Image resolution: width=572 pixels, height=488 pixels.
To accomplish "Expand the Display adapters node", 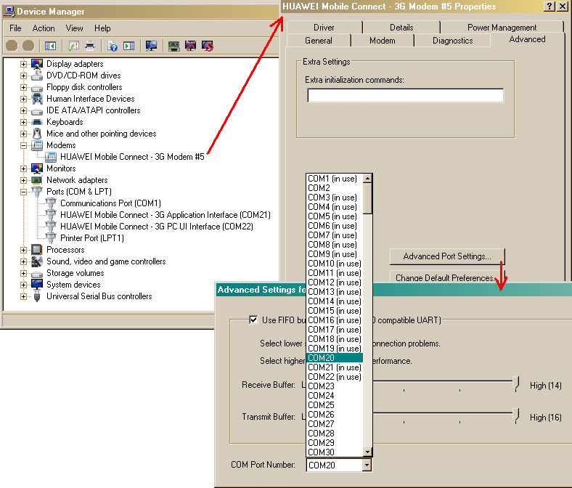I will point(24,64).
